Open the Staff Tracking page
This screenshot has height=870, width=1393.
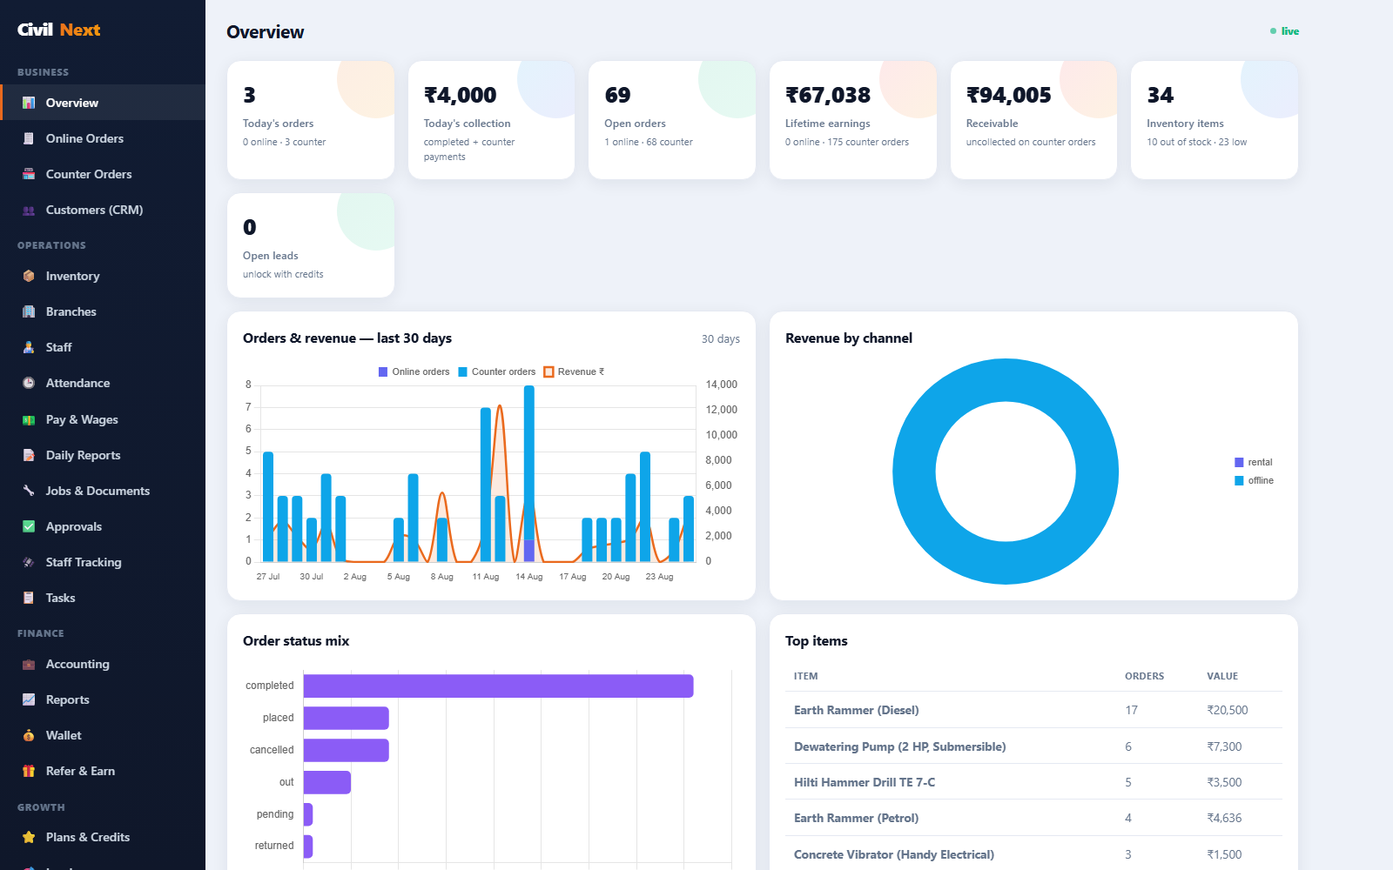103,562
